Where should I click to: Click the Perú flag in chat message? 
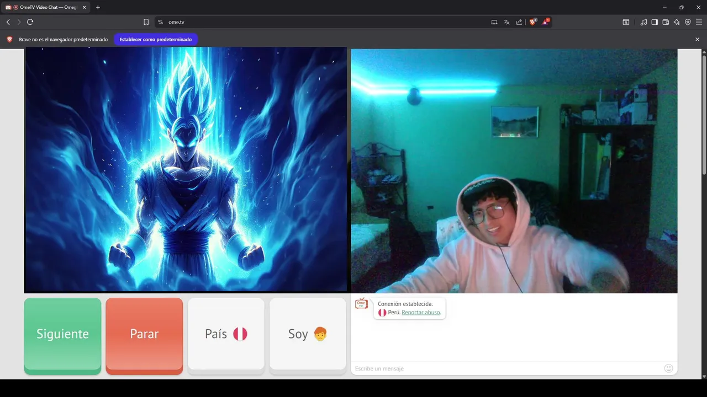click(382, 313)
